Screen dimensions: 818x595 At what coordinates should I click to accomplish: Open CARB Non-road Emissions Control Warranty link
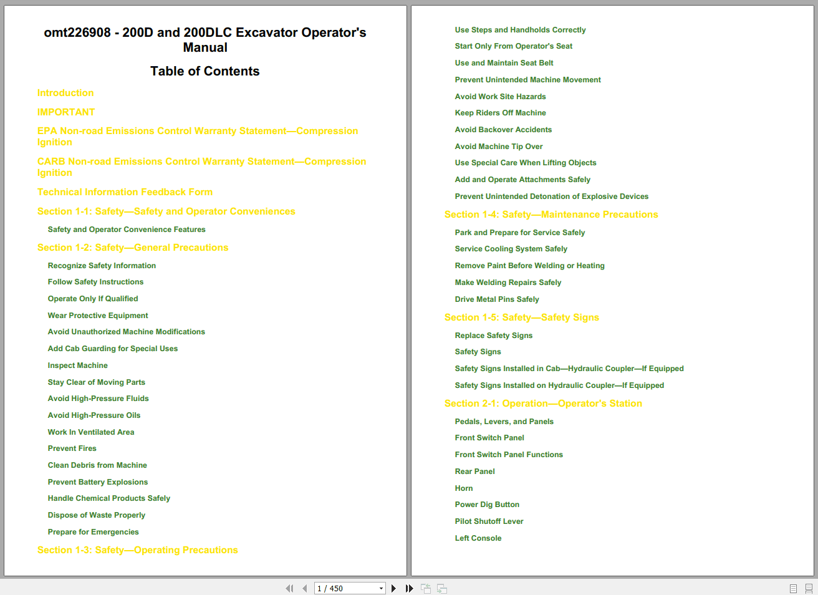pos(202,167)
